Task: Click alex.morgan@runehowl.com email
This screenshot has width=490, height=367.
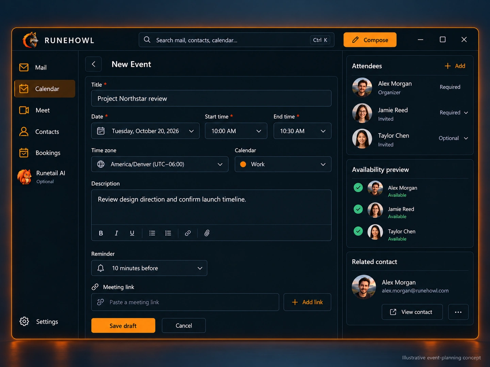Action: coord(415,291)
